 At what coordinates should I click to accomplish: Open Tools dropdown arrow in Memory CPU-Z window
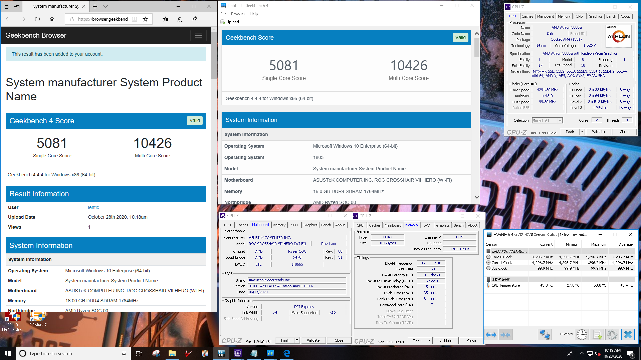(429, 341)
